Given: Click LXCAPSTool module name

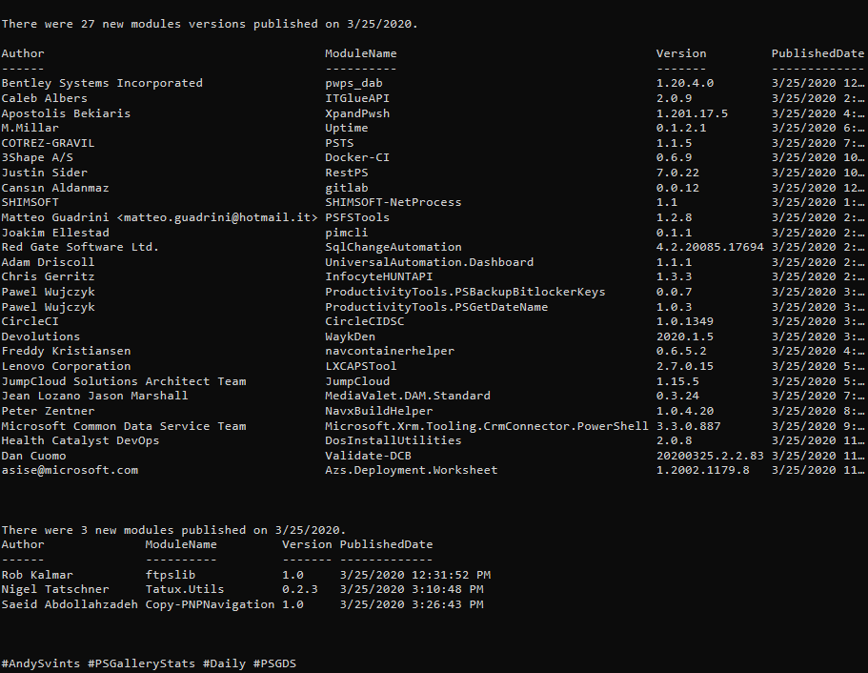Looking at the screenshot, I should (361, 366).
